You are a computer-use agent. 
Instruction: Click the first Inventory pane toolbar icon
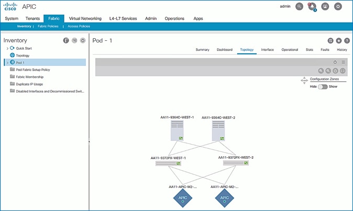coord(66,40)
